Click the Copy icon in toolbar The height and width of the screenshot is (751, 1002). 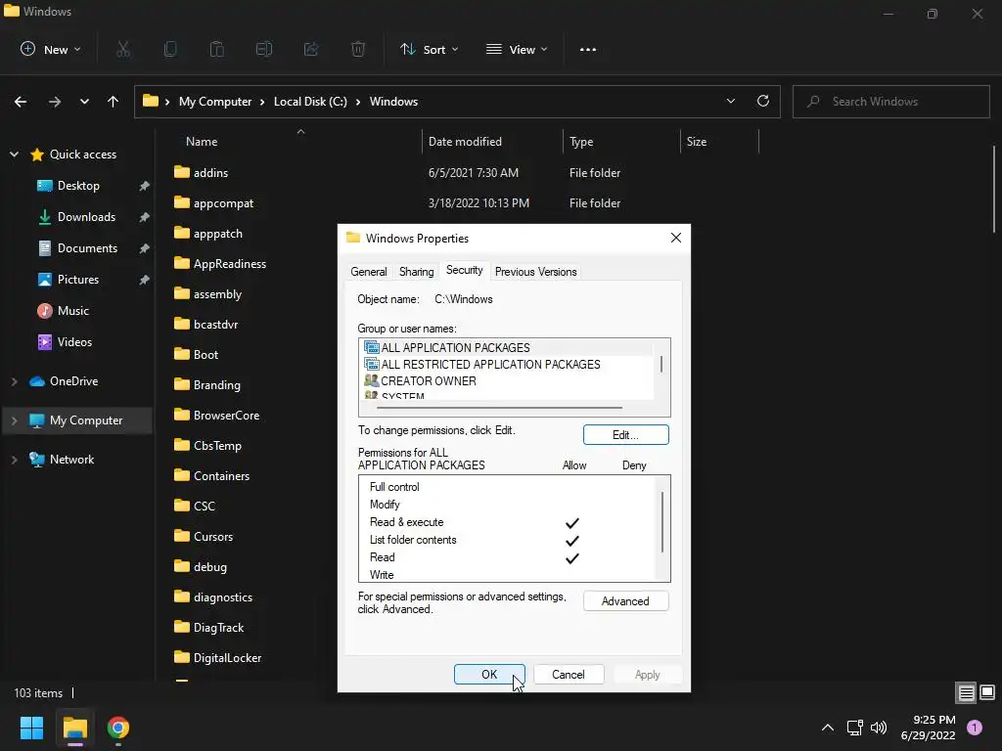[170, 49]
